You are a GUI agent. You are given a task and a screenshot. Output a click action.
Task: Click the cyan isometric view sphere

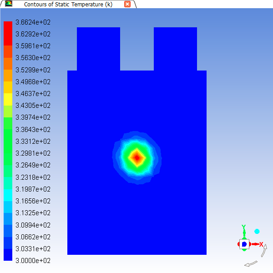pos(257,232)
